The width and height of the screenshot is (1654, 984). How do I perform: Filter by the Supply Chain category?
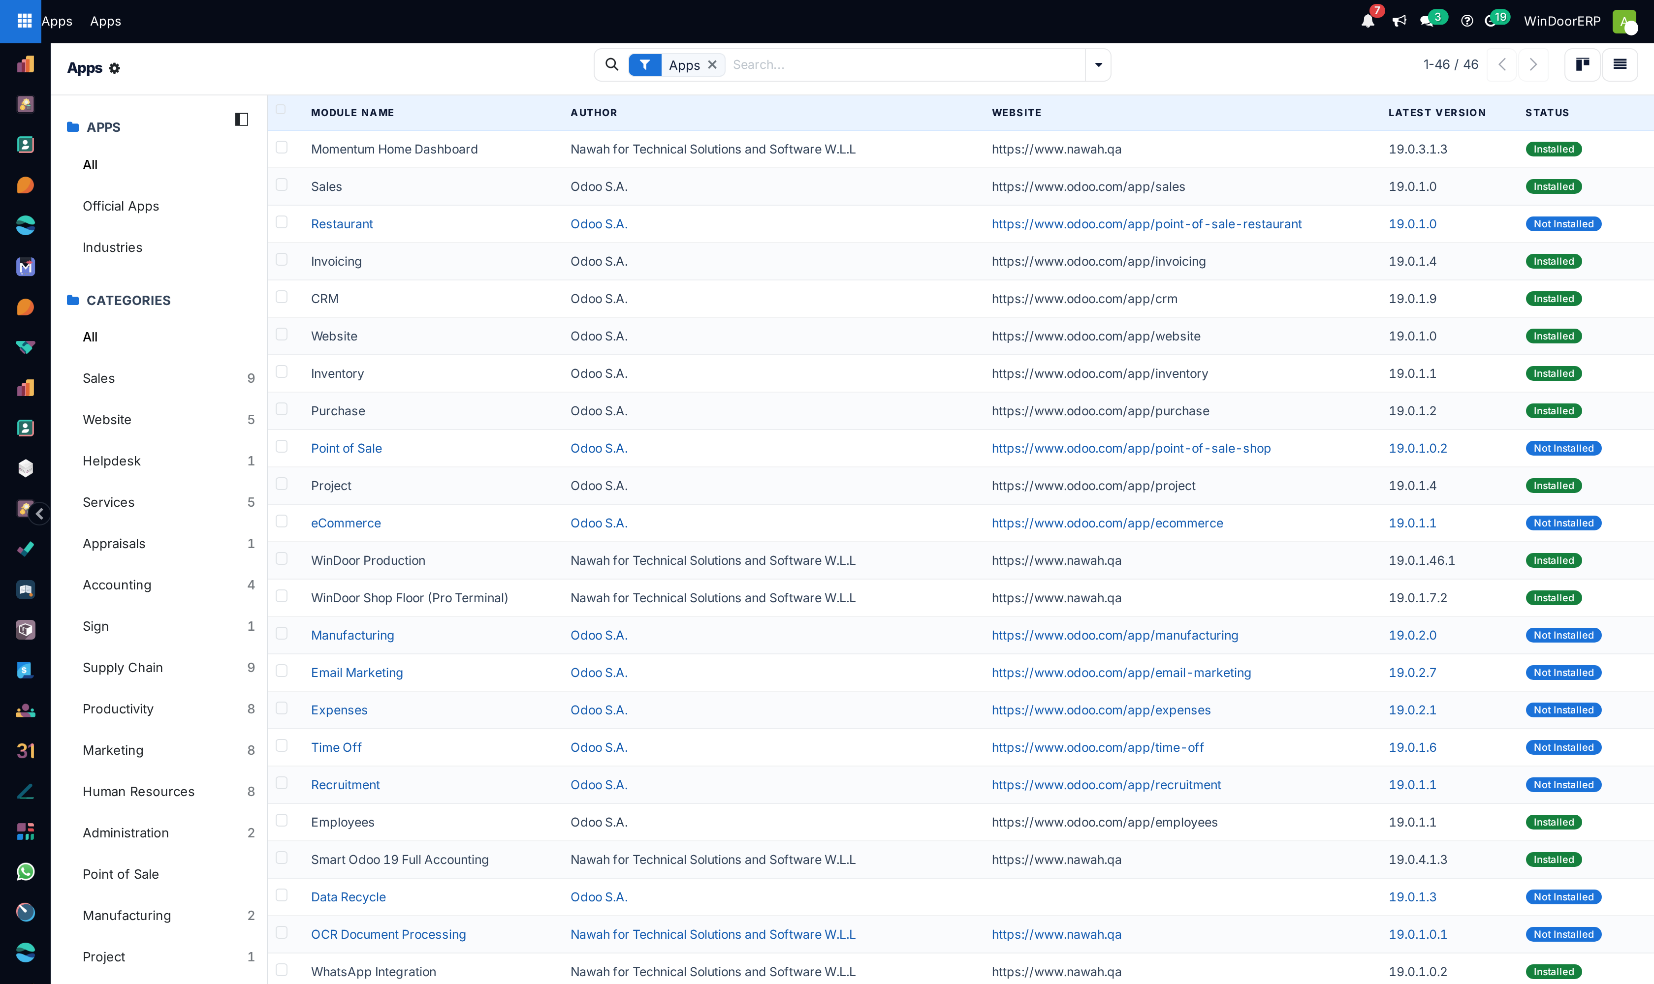click(122, 668)
